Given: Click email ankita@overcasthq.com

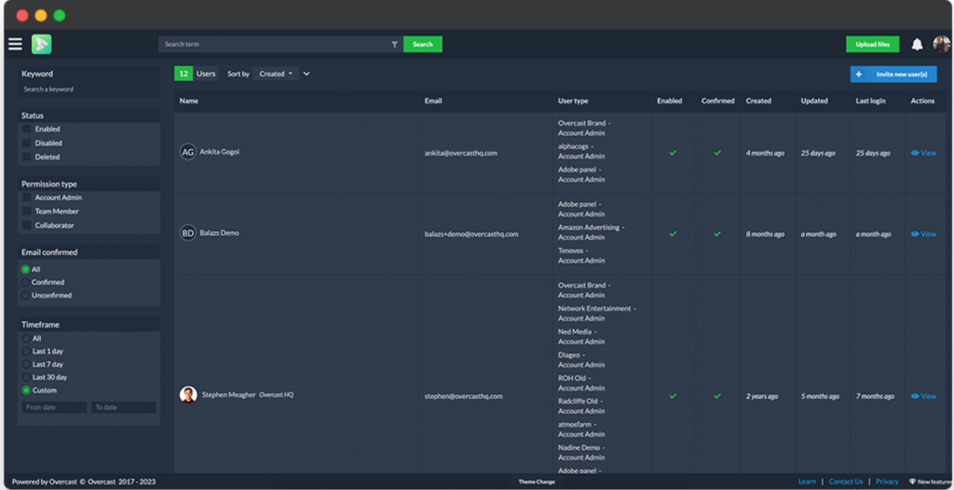Looking at the screenshot, I should 460,154.
